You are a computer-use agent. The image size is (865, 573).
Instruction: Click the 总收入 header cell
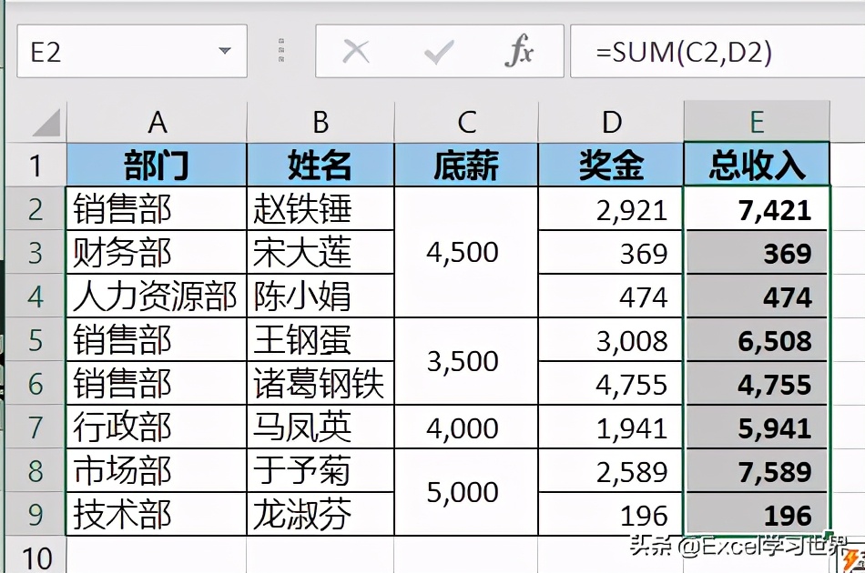pyautogui.click(x=757, y=165)
